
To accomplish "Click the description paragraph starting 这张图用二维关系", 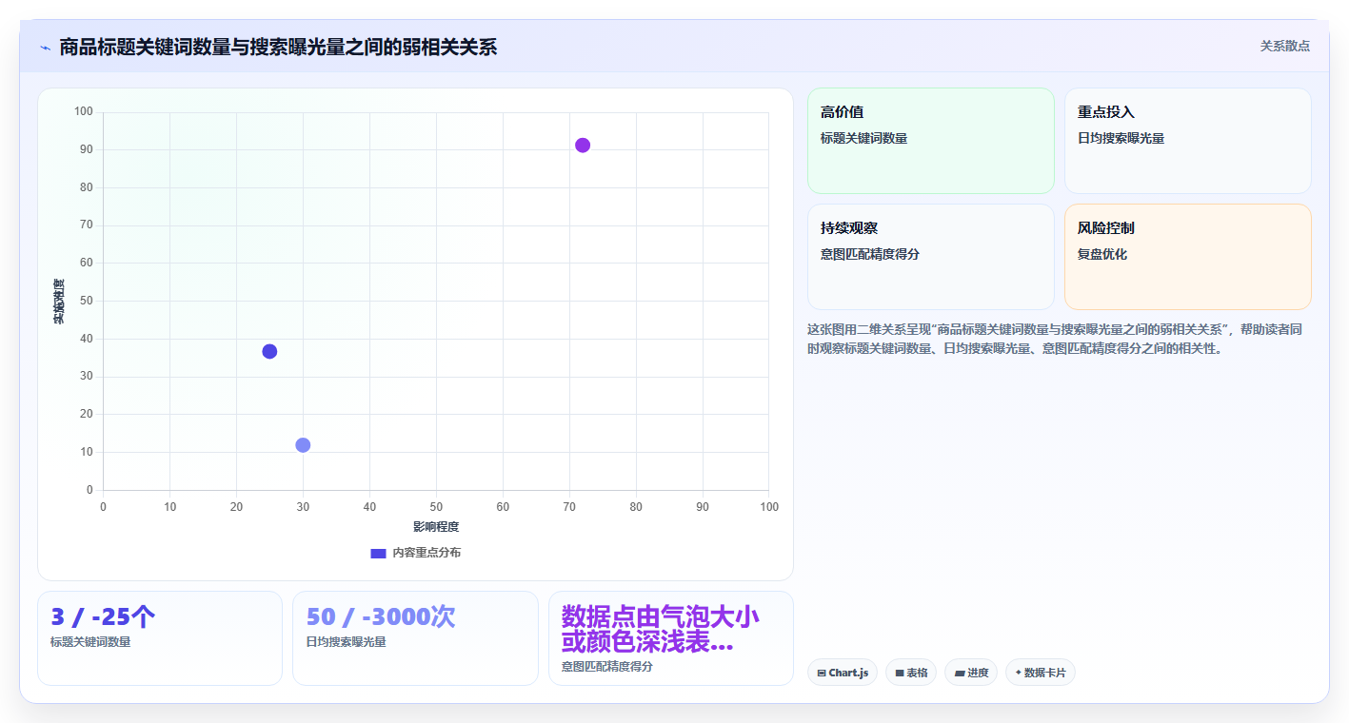I will (1055, 339).
